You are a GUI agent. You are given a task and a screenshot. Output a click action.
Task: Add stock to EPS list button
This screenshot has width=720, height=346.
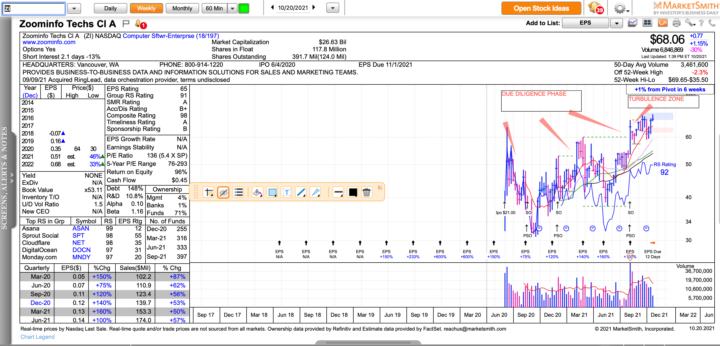click(585, 23)
